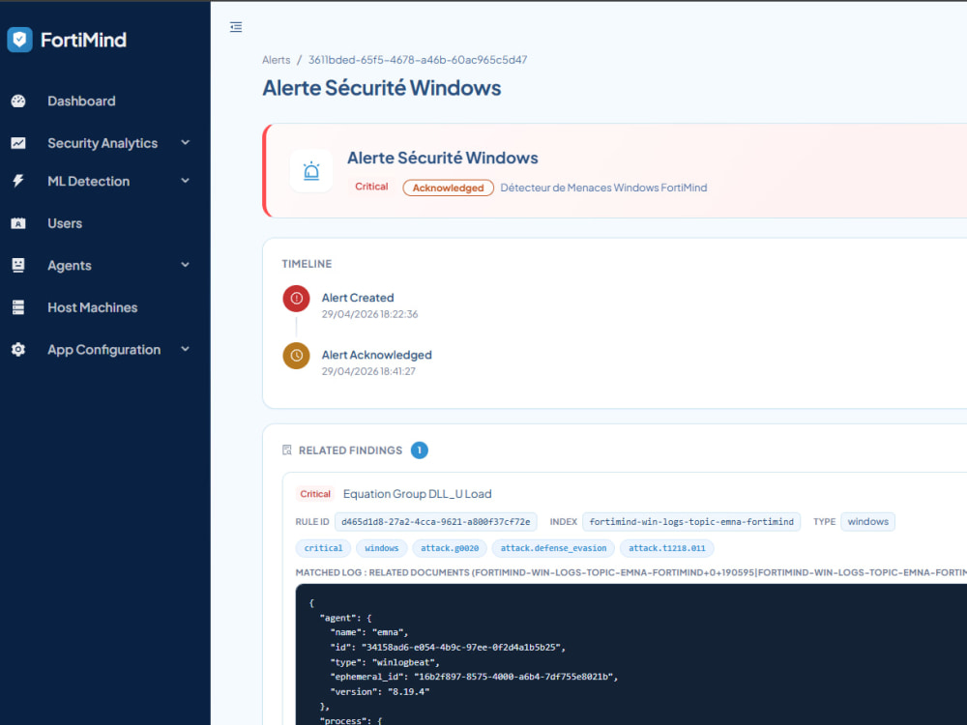Viewport: 967px width, 725px height.
Task: Expand the Agents submenu chevron
Action: pos(185,265)
